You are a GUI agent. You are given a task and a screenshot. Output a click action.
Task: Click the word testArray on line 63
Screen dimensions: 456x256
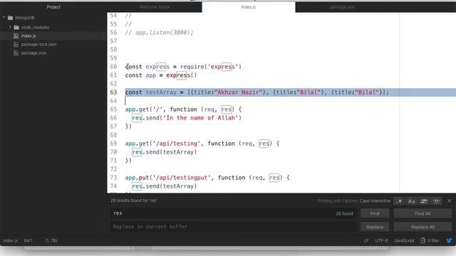coord(161,92)
